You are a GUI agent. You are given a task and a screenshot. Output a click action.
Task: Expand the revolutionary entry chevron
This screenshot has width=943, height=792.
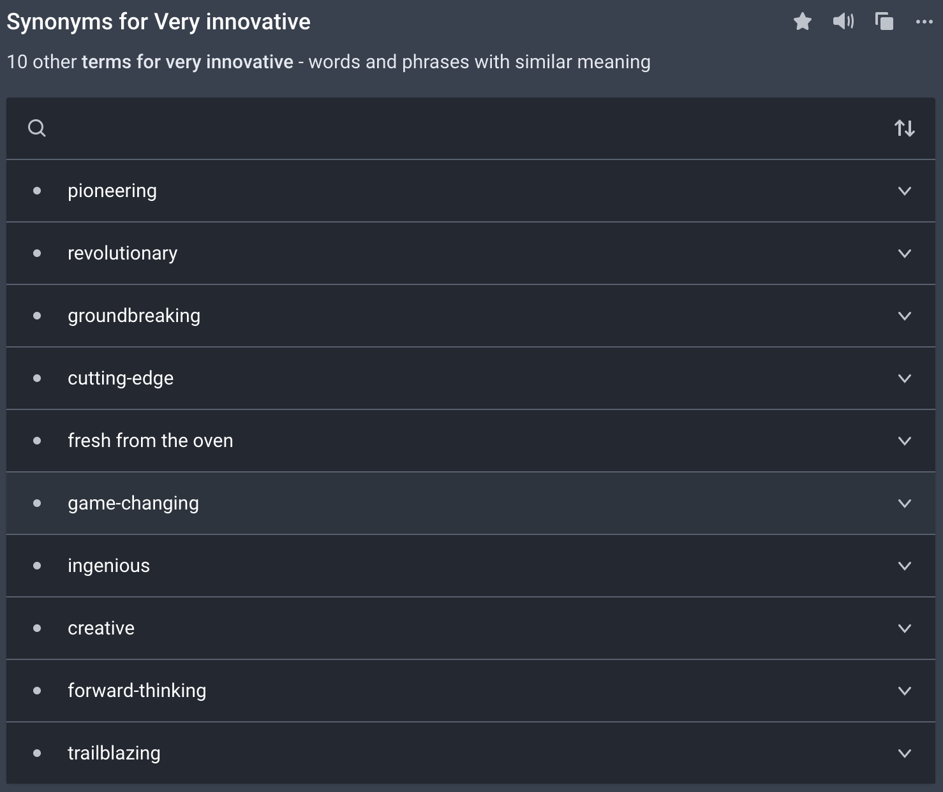coord(904,253)
